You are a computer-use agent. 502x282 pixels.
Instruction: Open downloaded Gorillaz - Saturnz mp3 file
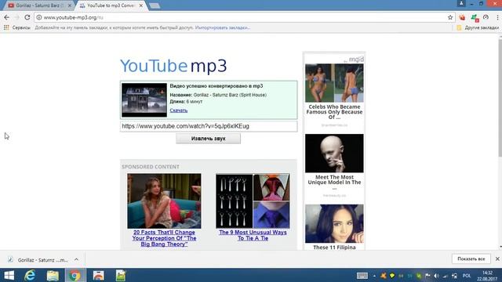[38, 259]
